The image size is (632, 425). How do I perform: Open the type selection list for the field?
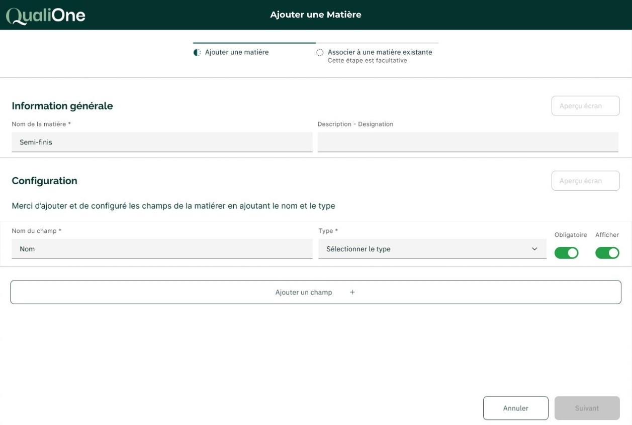(x=432, y=248)
